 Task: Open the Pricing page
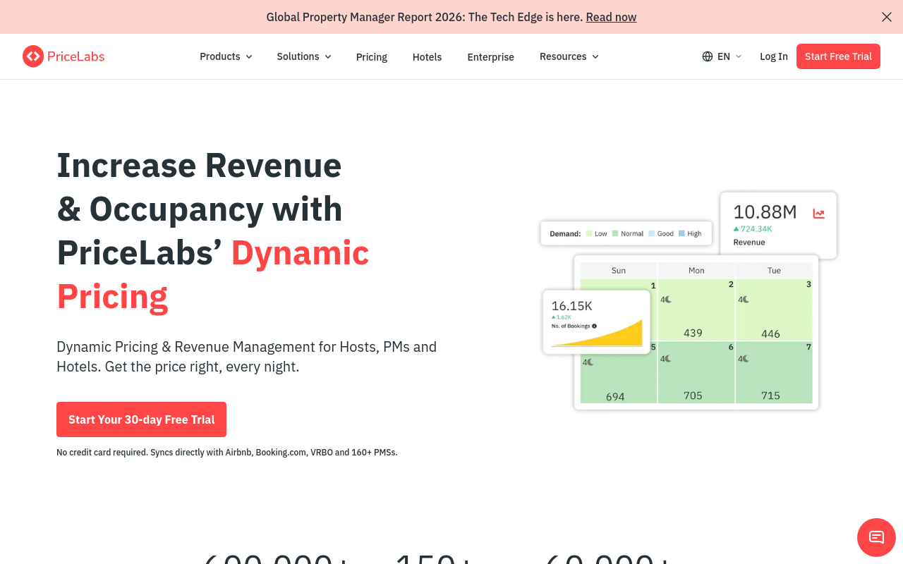click(x=372, y=57)
